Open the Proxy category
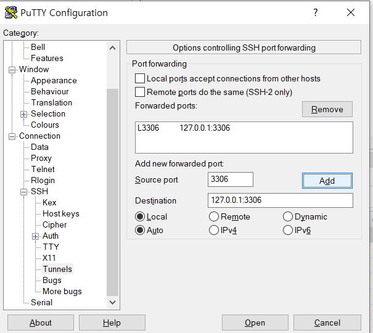373x333 pixels. pos(41,158)
